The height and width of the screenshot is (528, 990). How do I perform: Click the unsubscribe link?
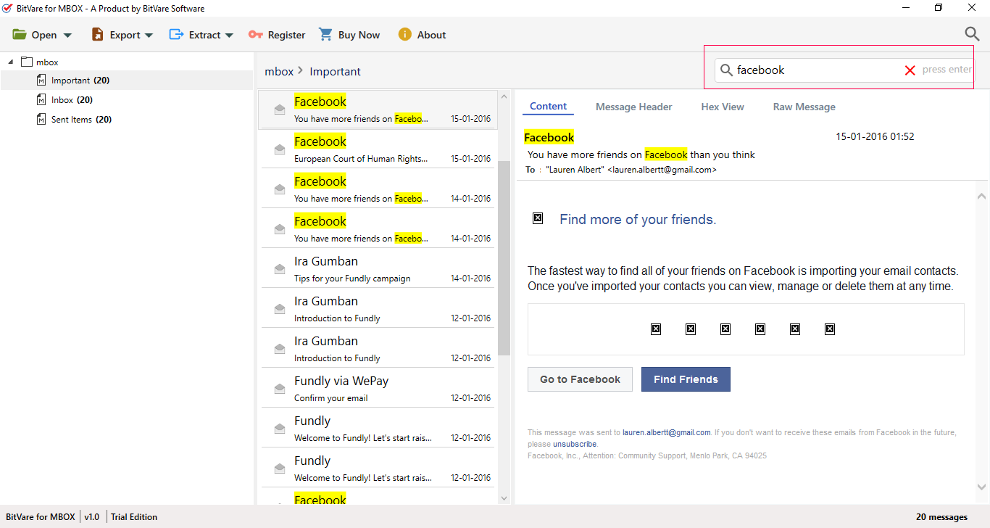click(x=575, y=444)
